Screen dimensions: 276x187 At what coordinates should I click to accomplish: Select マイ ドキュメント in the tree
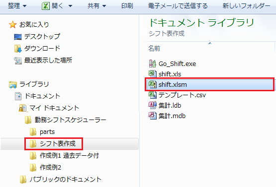click(x=54, y=108)
